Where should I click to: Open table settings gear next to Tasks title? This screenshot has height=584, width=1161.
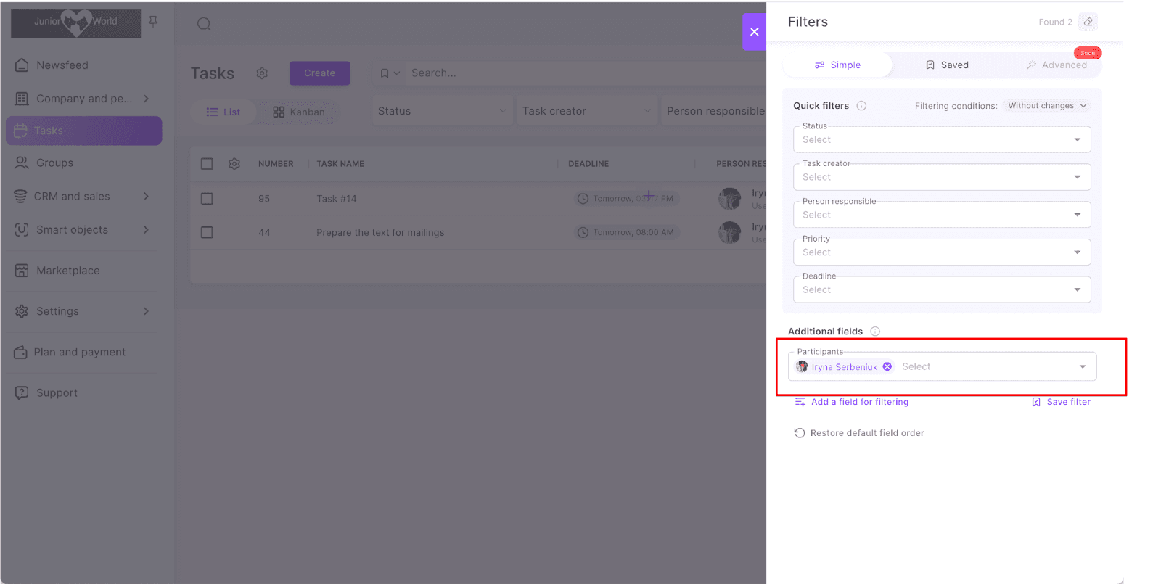[262, 73]
